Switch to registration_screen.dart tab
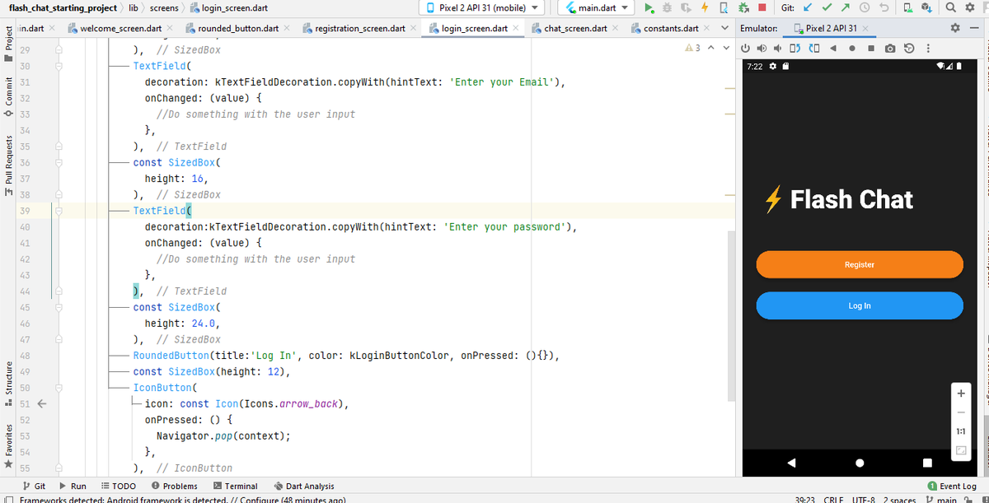The height and width of the screenshot is (503, 989). (360, 28)
